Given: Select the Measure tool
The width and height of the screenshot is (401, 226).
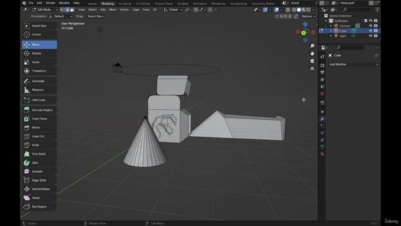Looking at the screenshot, I should click(39, 90).
